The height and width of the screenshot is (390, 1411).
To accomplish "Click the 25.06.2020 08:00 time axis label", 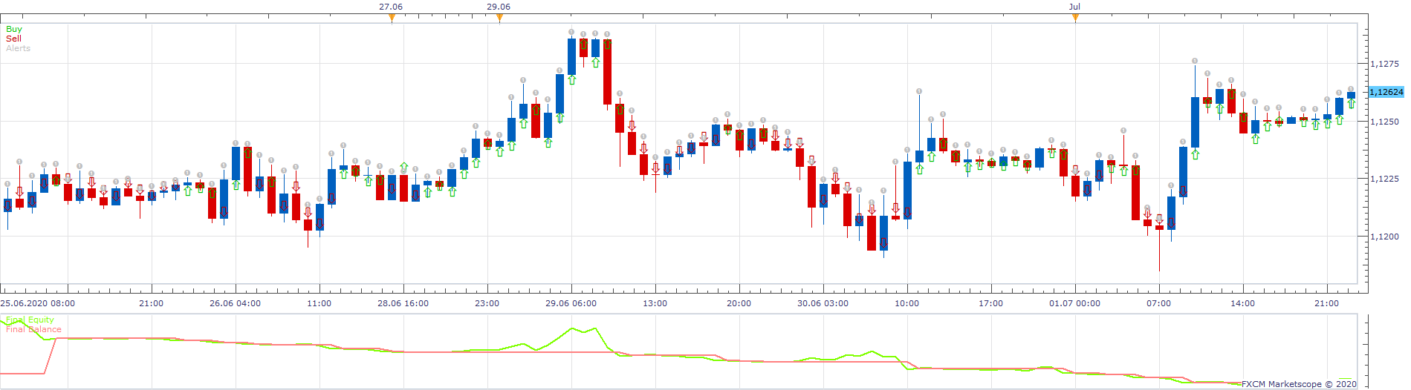I will (38, 303).
